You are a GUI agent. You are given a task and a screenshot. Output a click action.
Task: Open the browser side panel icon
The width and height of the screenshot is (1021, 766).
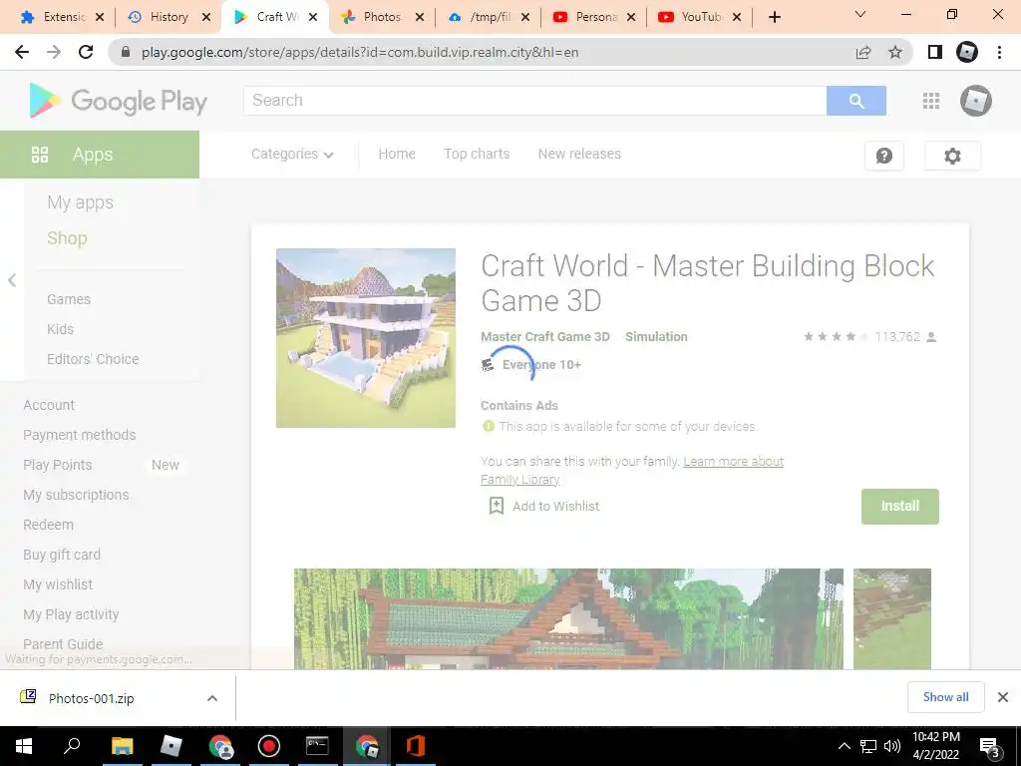click(x=935, y=52)
